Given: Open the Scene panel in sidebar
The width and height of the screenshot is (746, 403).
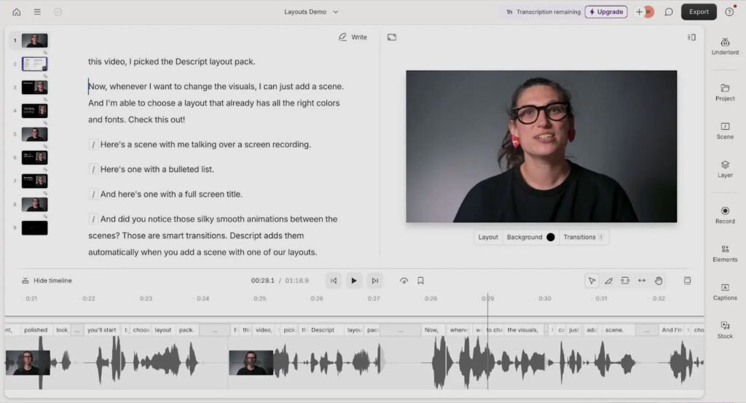Looking at the screenshot, I should point(725,131).
